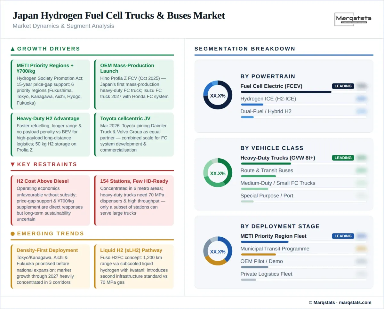
Task: Click the red Key Restraints triangle icon
Action: (x=12, y=164)
